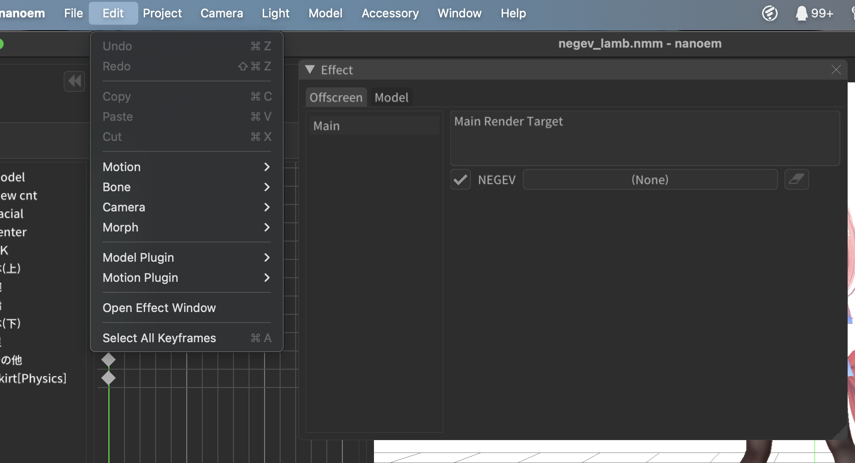This screenshot has height=463, width=855.
Task: Switch to the Model tab
Action: (x=391, y=97)
